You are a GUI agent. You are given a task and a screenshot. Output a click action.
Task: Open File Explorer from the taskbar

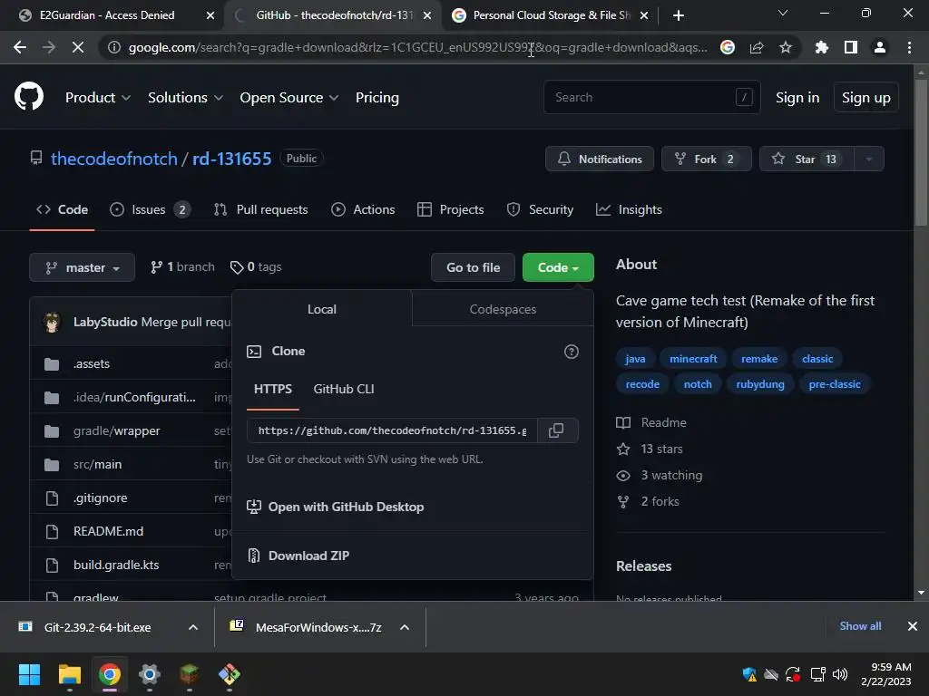[x=69, y=674]
